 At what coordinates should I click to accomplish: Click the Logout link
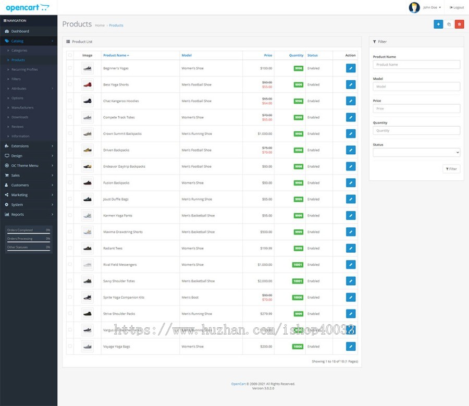456,7
